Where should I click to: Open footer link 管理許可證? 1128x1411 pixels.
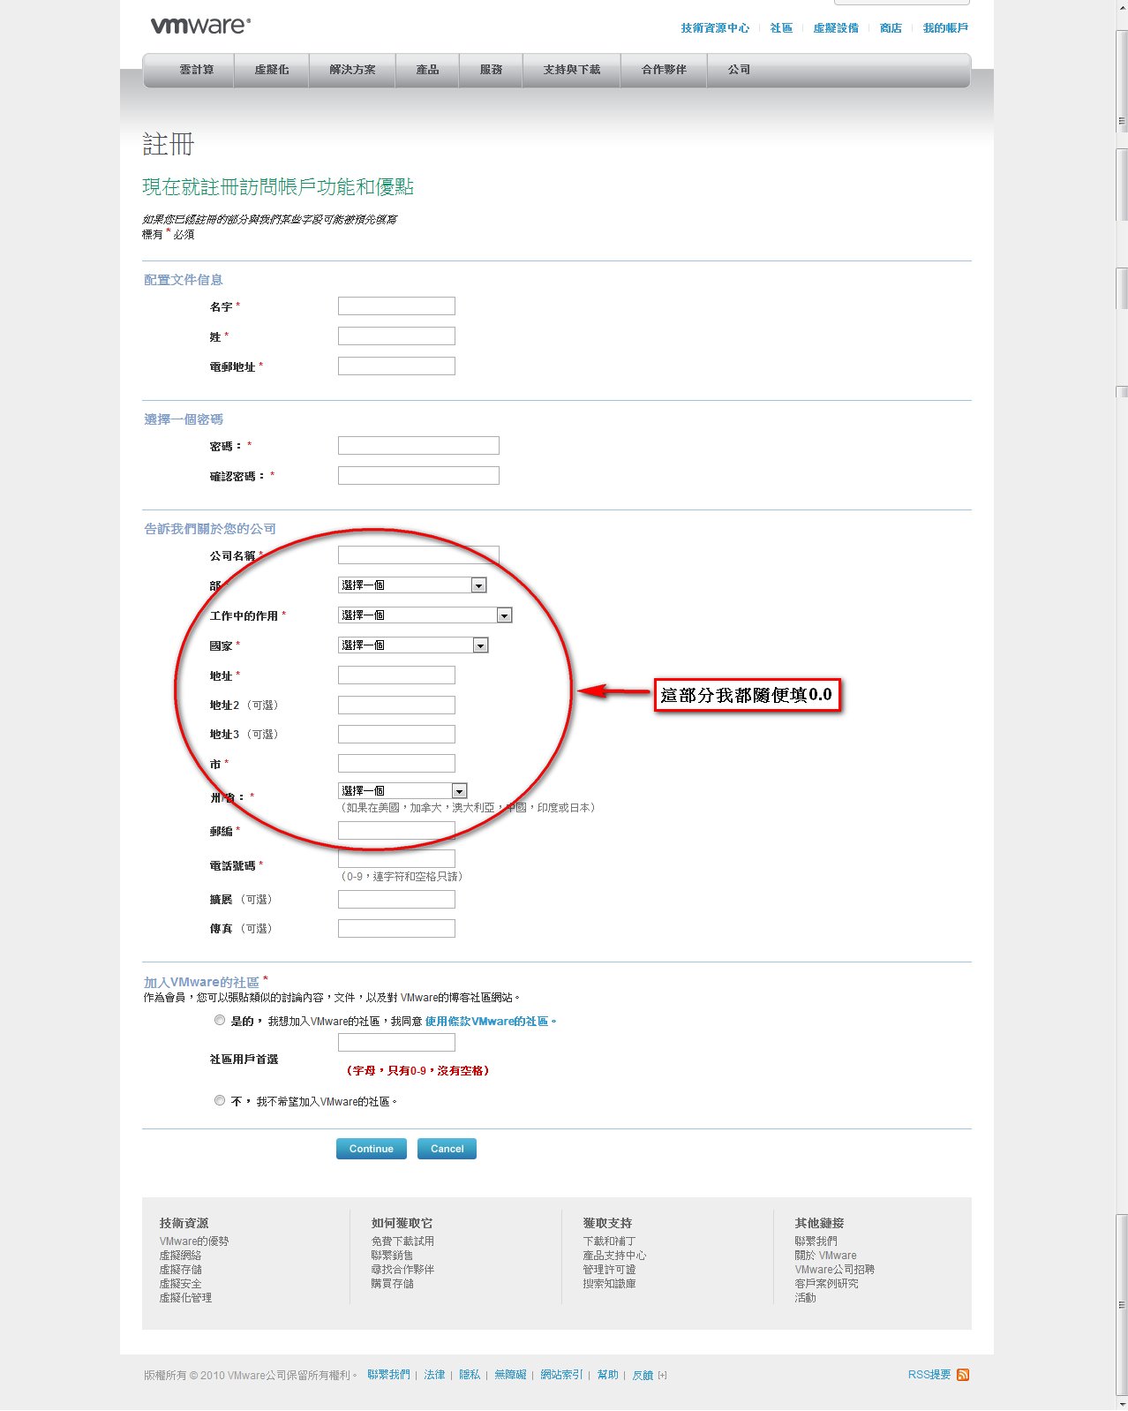tap(610, 1270)
